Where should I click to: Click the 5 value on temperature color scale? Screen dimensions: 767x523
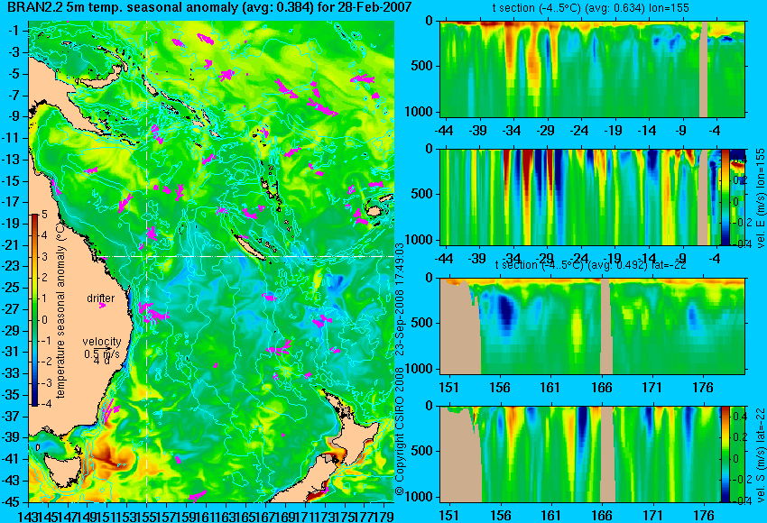pos(44,214)
